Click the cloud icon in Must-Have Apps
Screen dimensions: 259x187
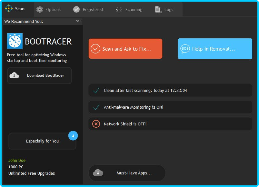(98, 173)
